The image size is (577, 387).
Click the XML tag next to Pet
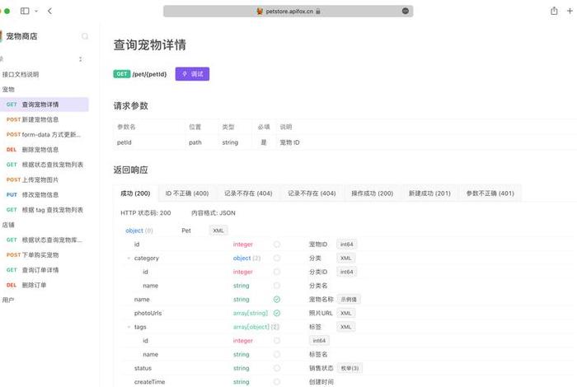pyautogui.click(x=218, y=231)
